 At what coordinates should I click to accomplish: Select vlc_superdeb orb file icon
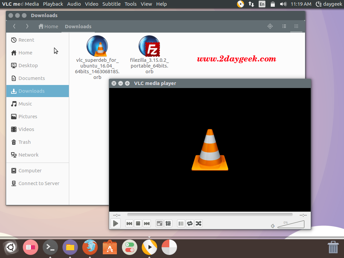coord(97,46)
